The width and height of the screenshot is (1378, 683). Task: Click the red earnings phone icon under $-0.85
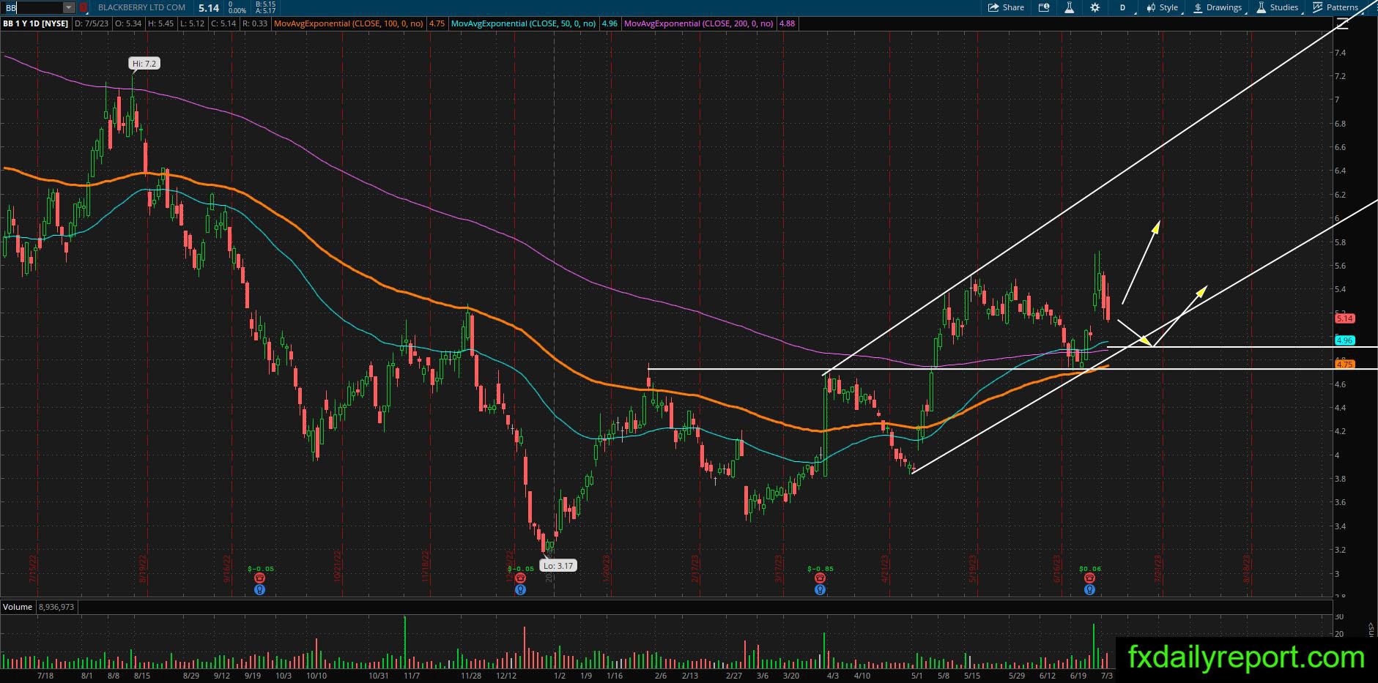tap(820, 578)
